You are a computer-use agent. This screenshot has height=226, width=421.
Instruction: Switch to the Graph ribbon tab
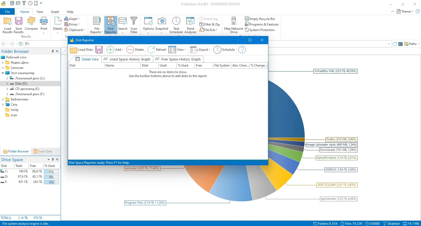click(x=55, y=12)
